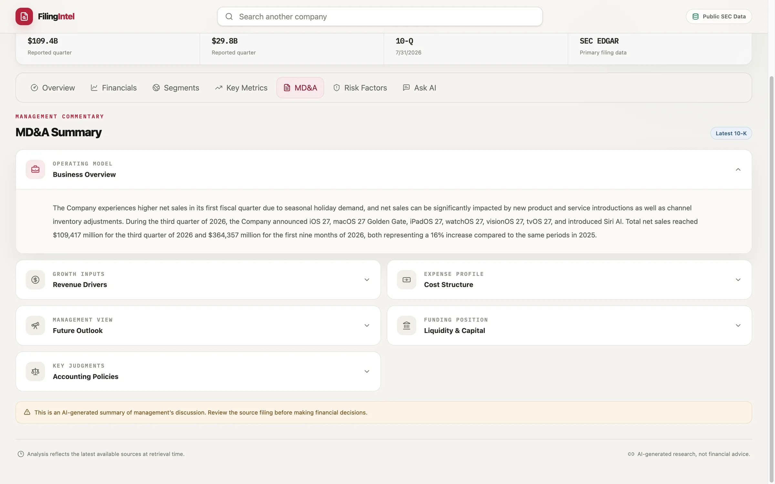Click the EXPENSE PROFILE label

click(x=454, y=274)
